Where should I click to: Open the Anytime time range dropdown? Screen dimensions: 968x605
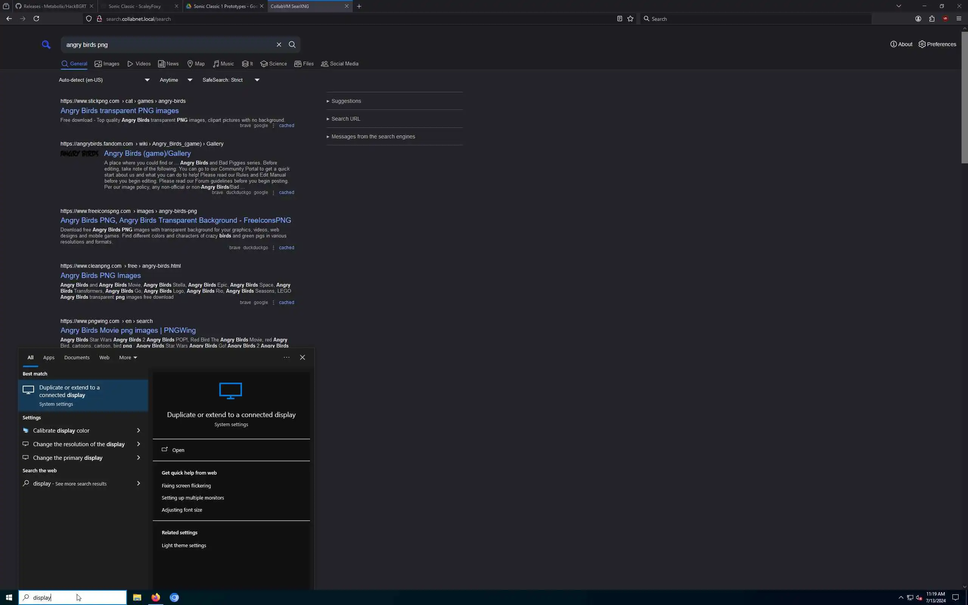pyautogui.click(x=175, y=80)
